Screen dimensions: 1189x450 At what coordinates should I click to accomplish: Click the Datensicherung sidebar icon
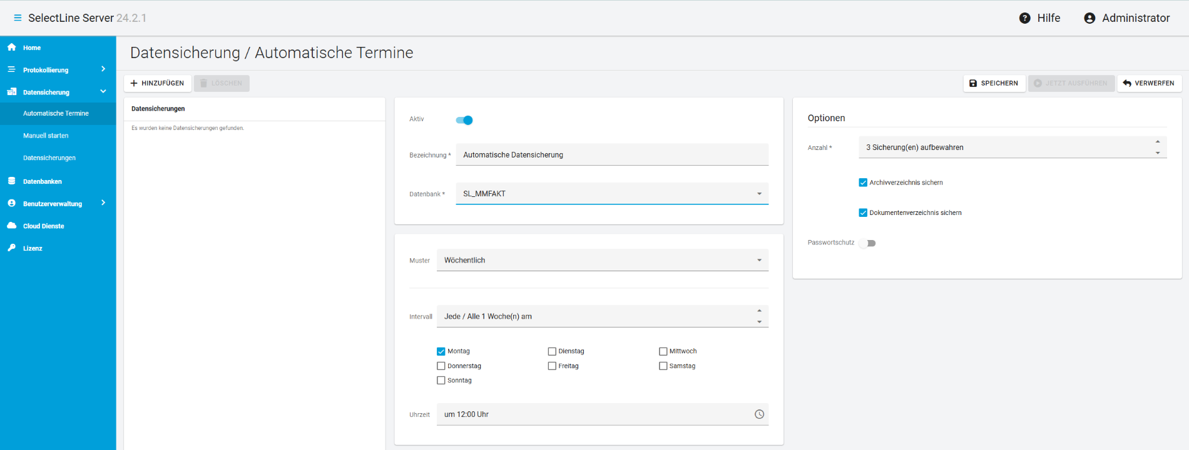11,92
